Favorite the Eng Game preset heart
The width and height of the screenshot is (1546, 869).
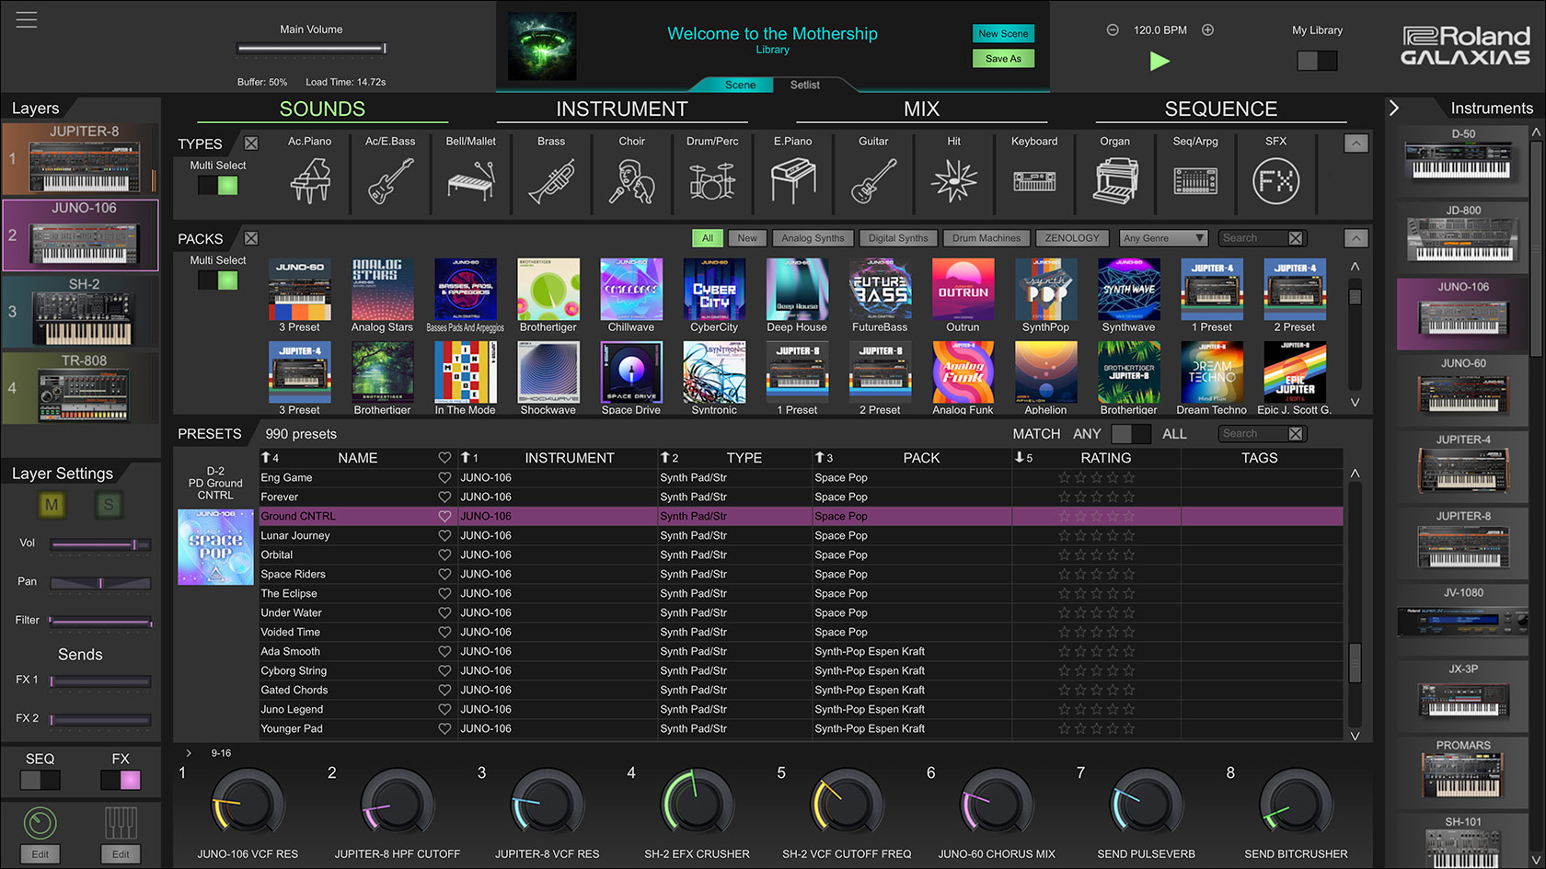pos(444,477)
